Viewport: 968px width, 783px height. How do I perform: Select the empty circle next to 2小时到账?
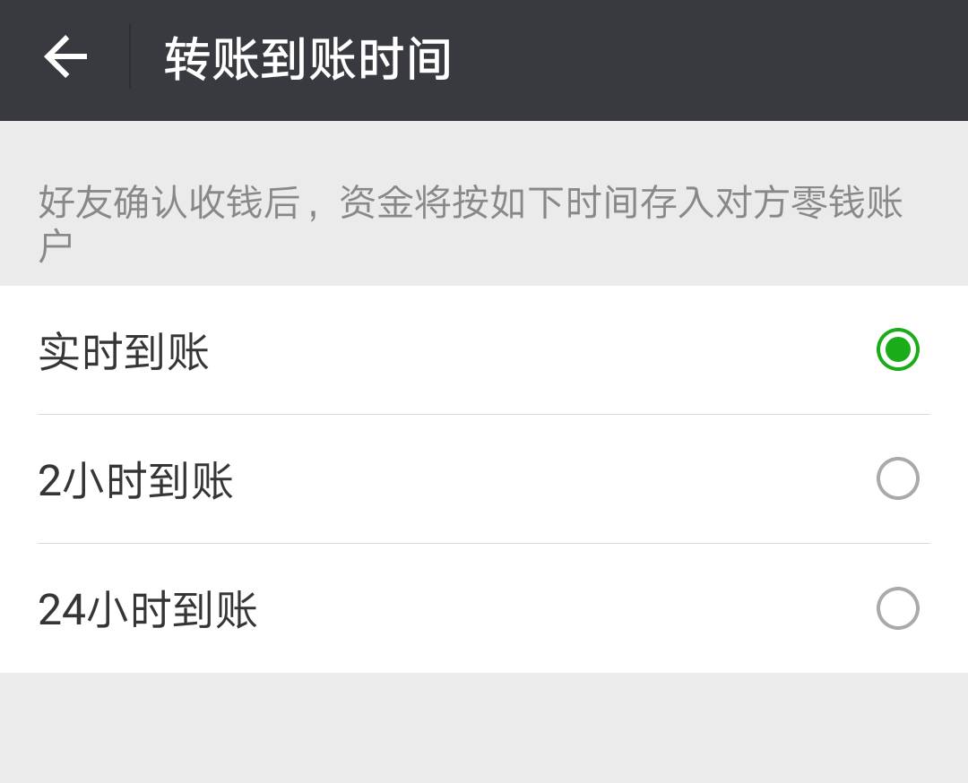point(895,479)
